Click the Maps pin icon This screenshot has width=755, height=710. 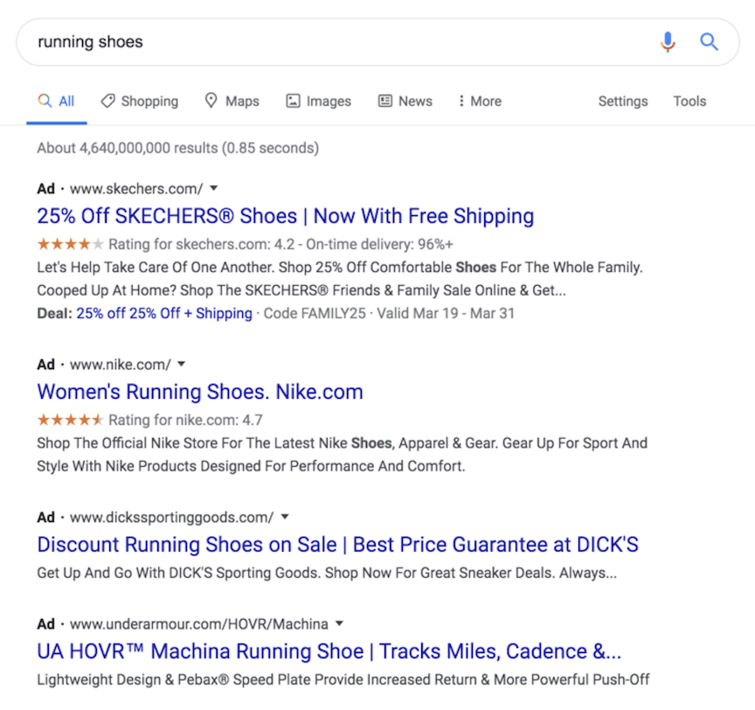click(x=211, y=101)
